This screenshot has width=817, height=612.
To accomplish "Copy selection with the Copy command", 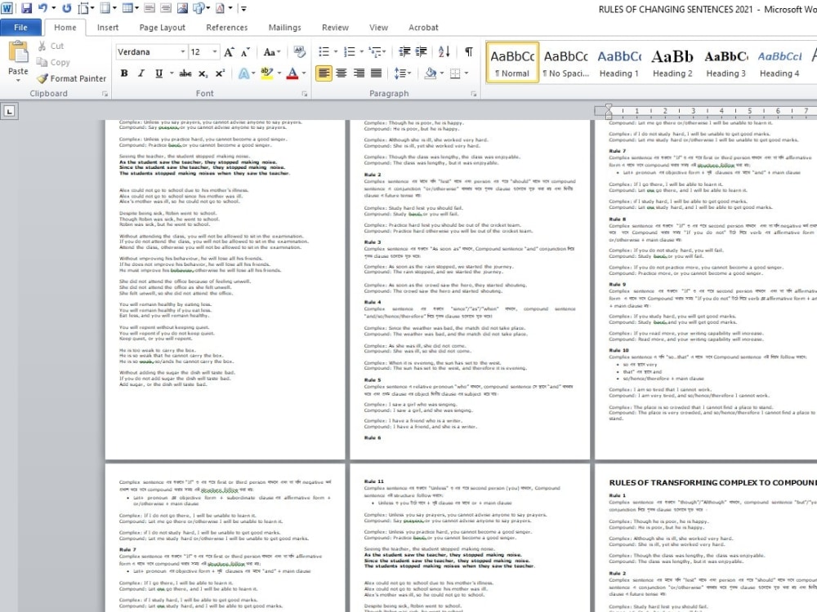I will (x=53, y=63).
